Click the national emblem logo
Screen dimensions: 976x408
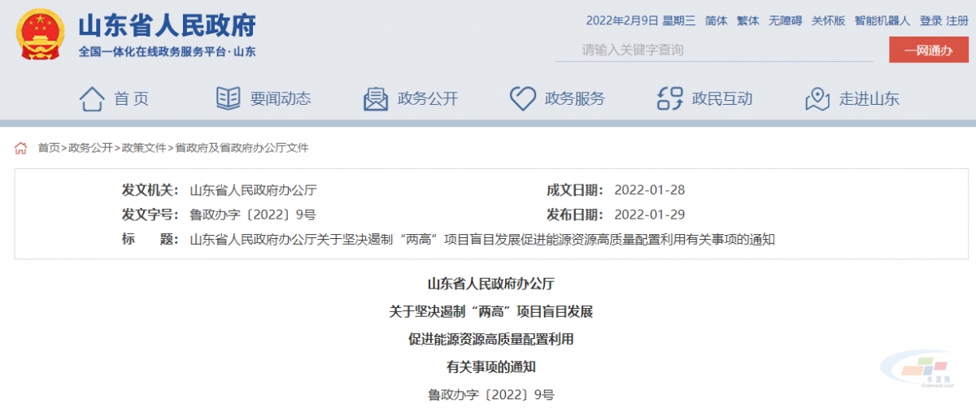[x=38, y=34]
